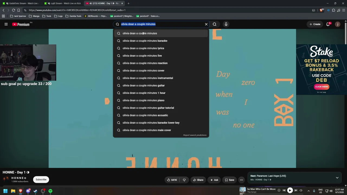Open the HONNE channel avatar
Image resolution: width=347 pixels, height=195 pixels.
(6, 179)
